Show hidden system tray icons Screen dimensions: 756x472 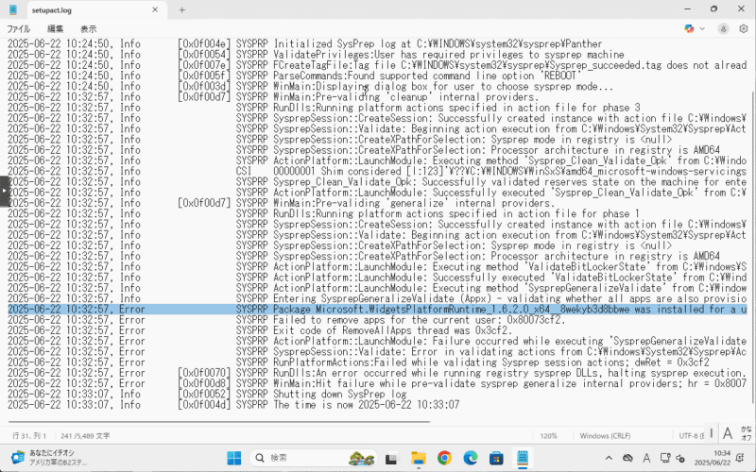609,458
